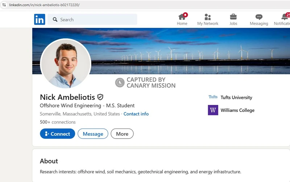Open My Network from the navigation bar
The width and height of the screenshot is (290, 182).
point(208,19)
